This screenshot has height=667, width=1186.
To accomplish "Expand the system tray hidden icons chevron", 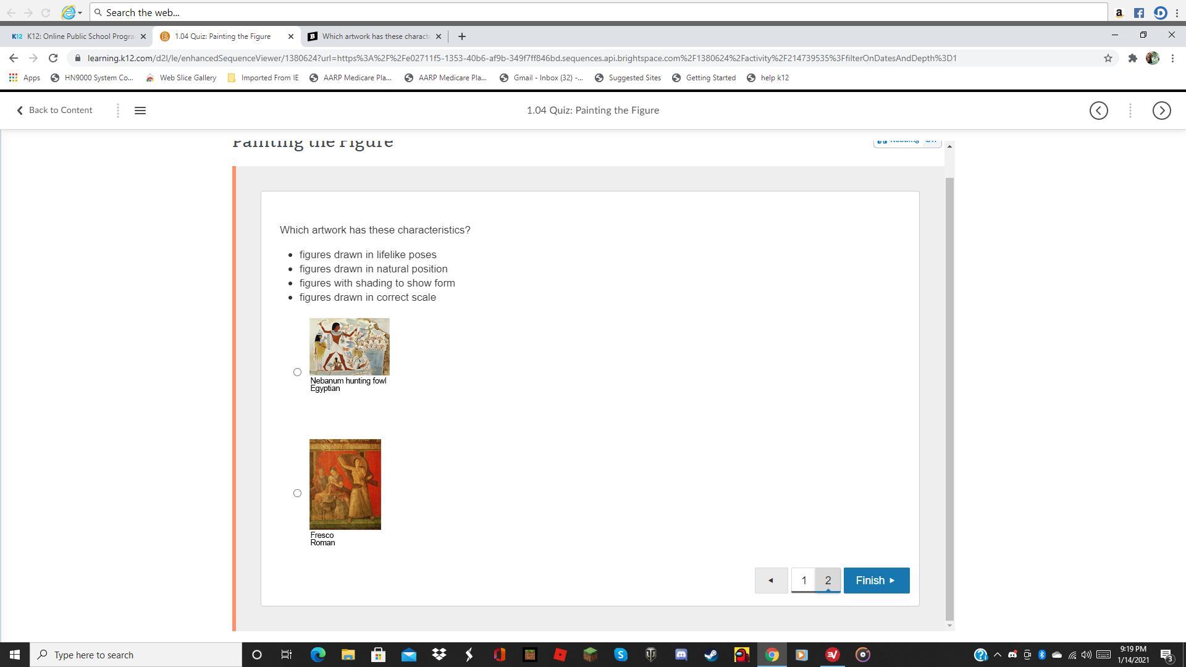I will 997,655.
